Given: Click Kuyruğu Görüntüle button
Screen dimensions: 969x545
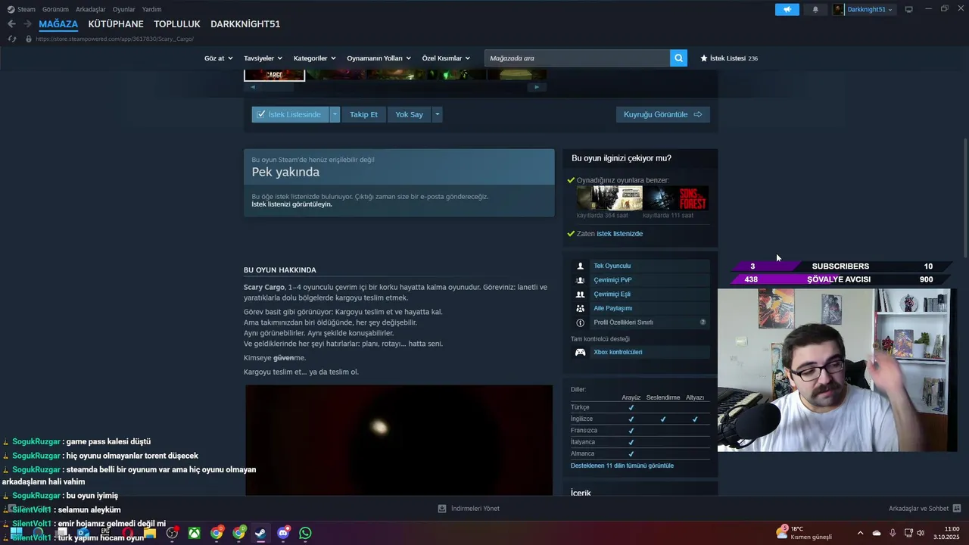Looking at the screenshot, I should point(662,114).
